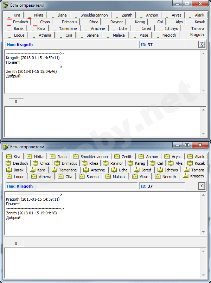Close the Kragoth chat with X in lower window
The width and height of the screenshot is (211, 283).
(x=202, y=186)
